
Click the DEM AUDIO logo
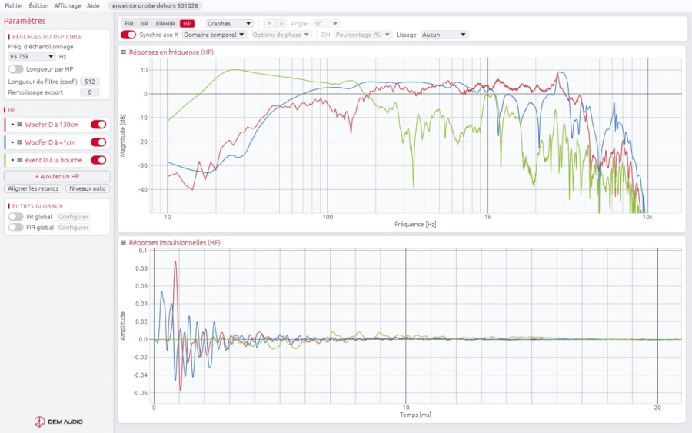[x=58, y=421]
